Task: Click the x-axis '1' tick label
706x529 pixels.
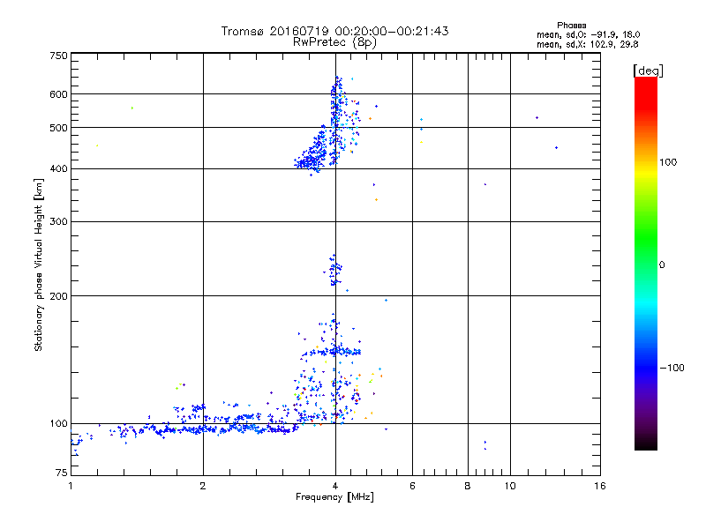Action: 71,486
